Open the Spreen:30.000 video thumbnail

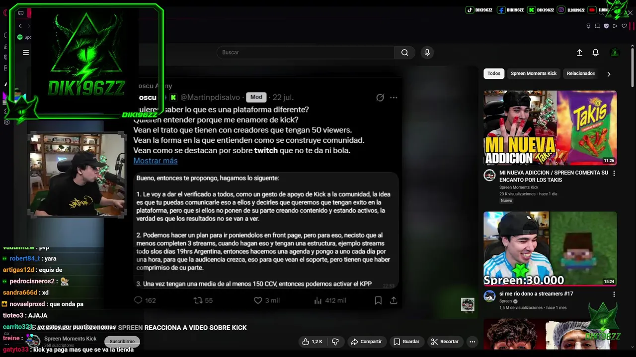tap(550, 248)
